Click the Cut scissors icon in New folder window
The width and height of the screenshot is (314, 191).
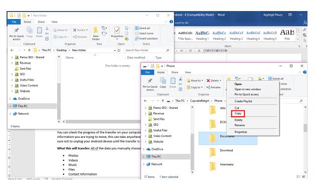[x=47, y=29]
